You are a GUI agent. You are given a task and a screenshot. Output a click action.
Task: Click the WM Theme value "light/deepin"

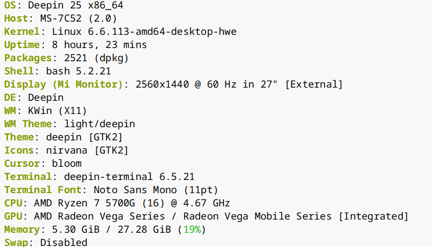[100, 124]
